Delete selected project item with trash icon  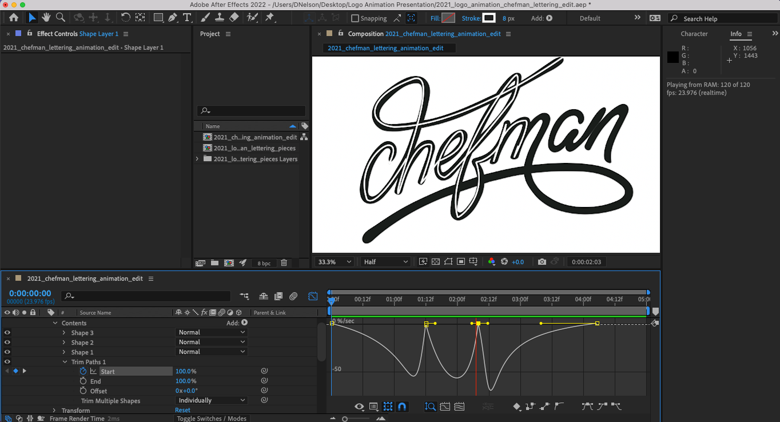point(284,263)
